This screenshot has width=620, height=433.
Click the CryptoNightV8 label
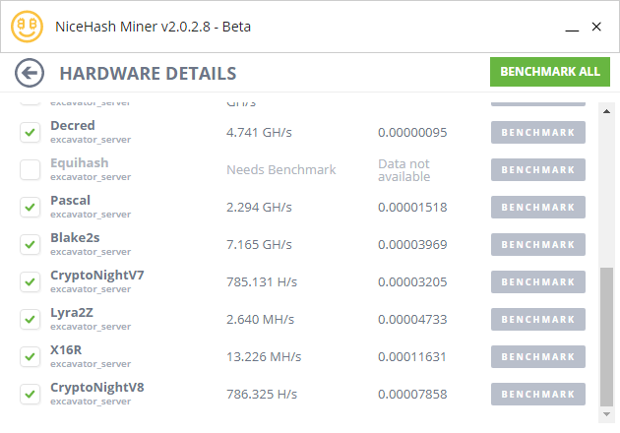97,388
